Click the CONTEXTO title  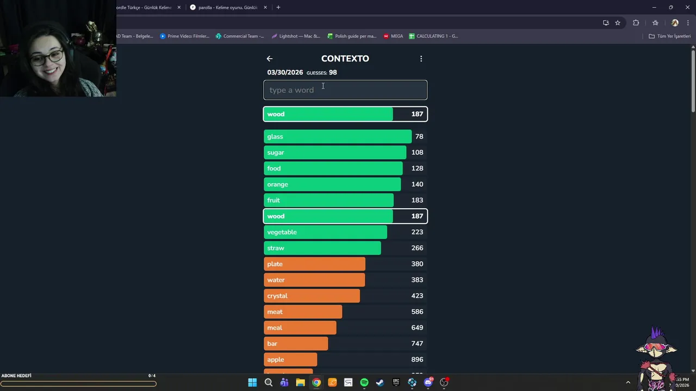coord(345,59)
